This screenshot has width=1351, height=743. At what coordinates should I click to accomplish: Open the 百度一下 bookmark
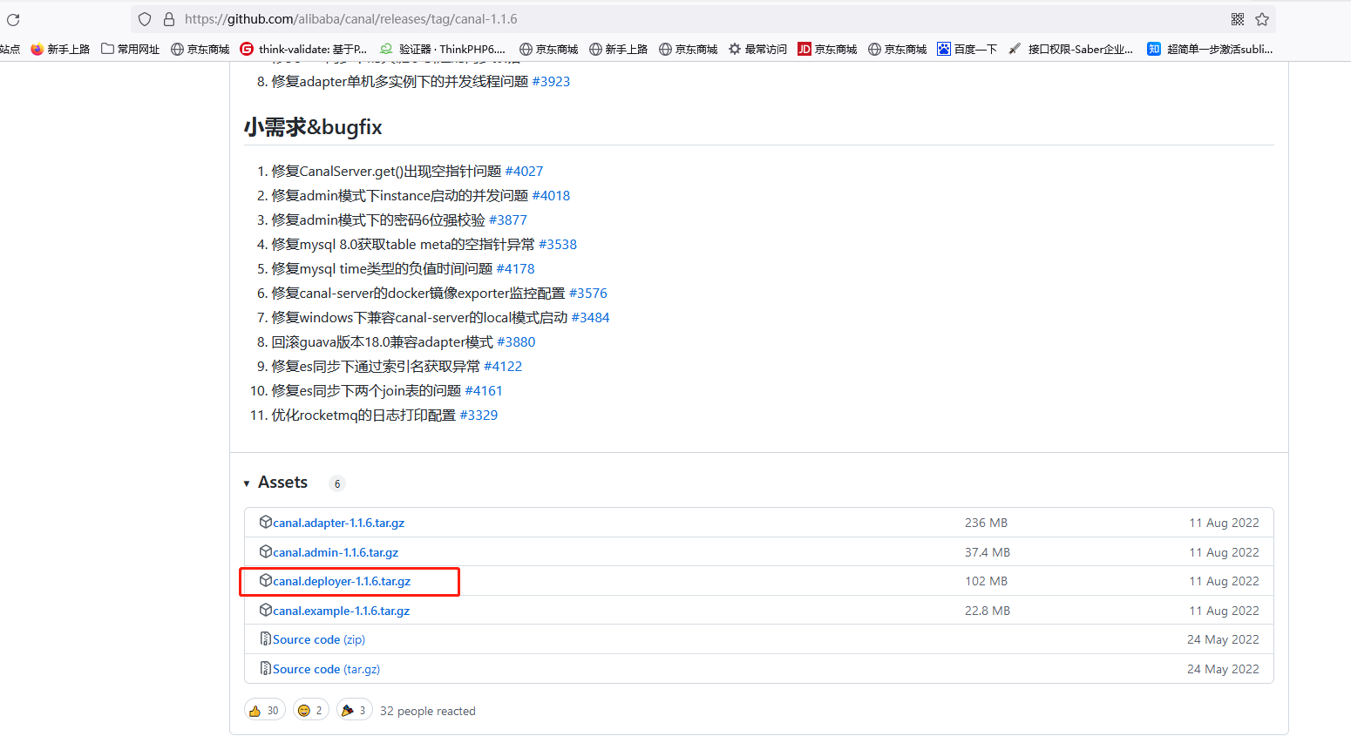pyautogui.click(x=967, y=50)
